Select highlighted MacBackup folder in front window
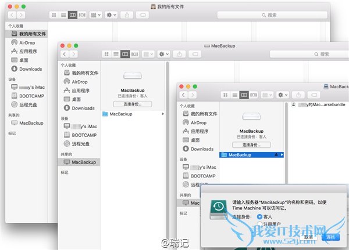 [251, 155]
